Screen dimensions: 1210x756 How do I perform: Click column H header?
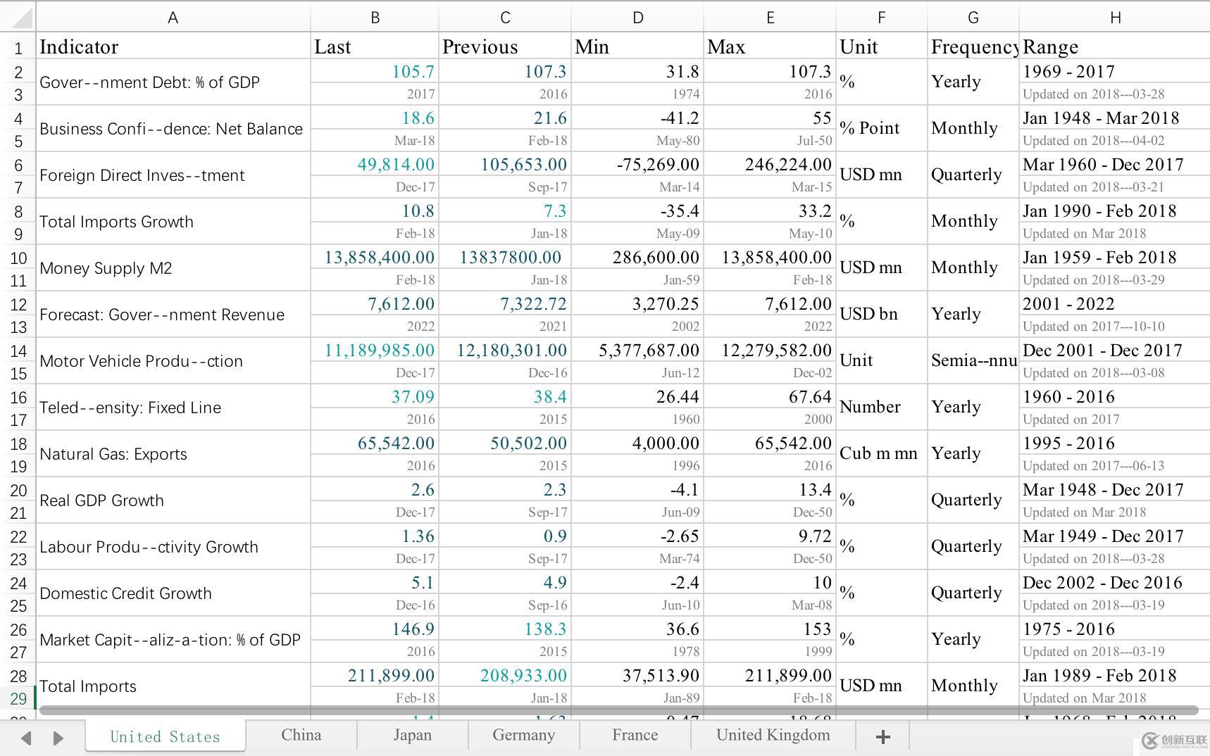[1115, 18]
